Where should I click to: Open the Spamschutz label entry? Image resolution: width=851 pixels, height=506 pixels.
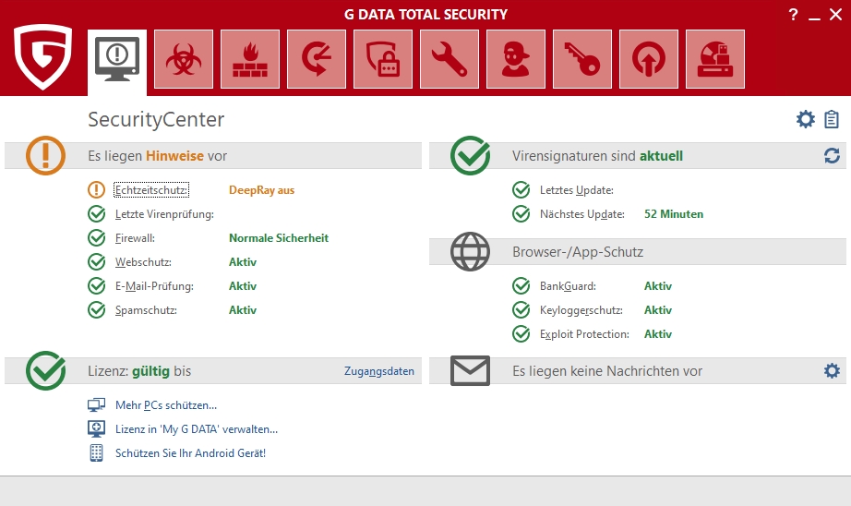pos(146,310)
